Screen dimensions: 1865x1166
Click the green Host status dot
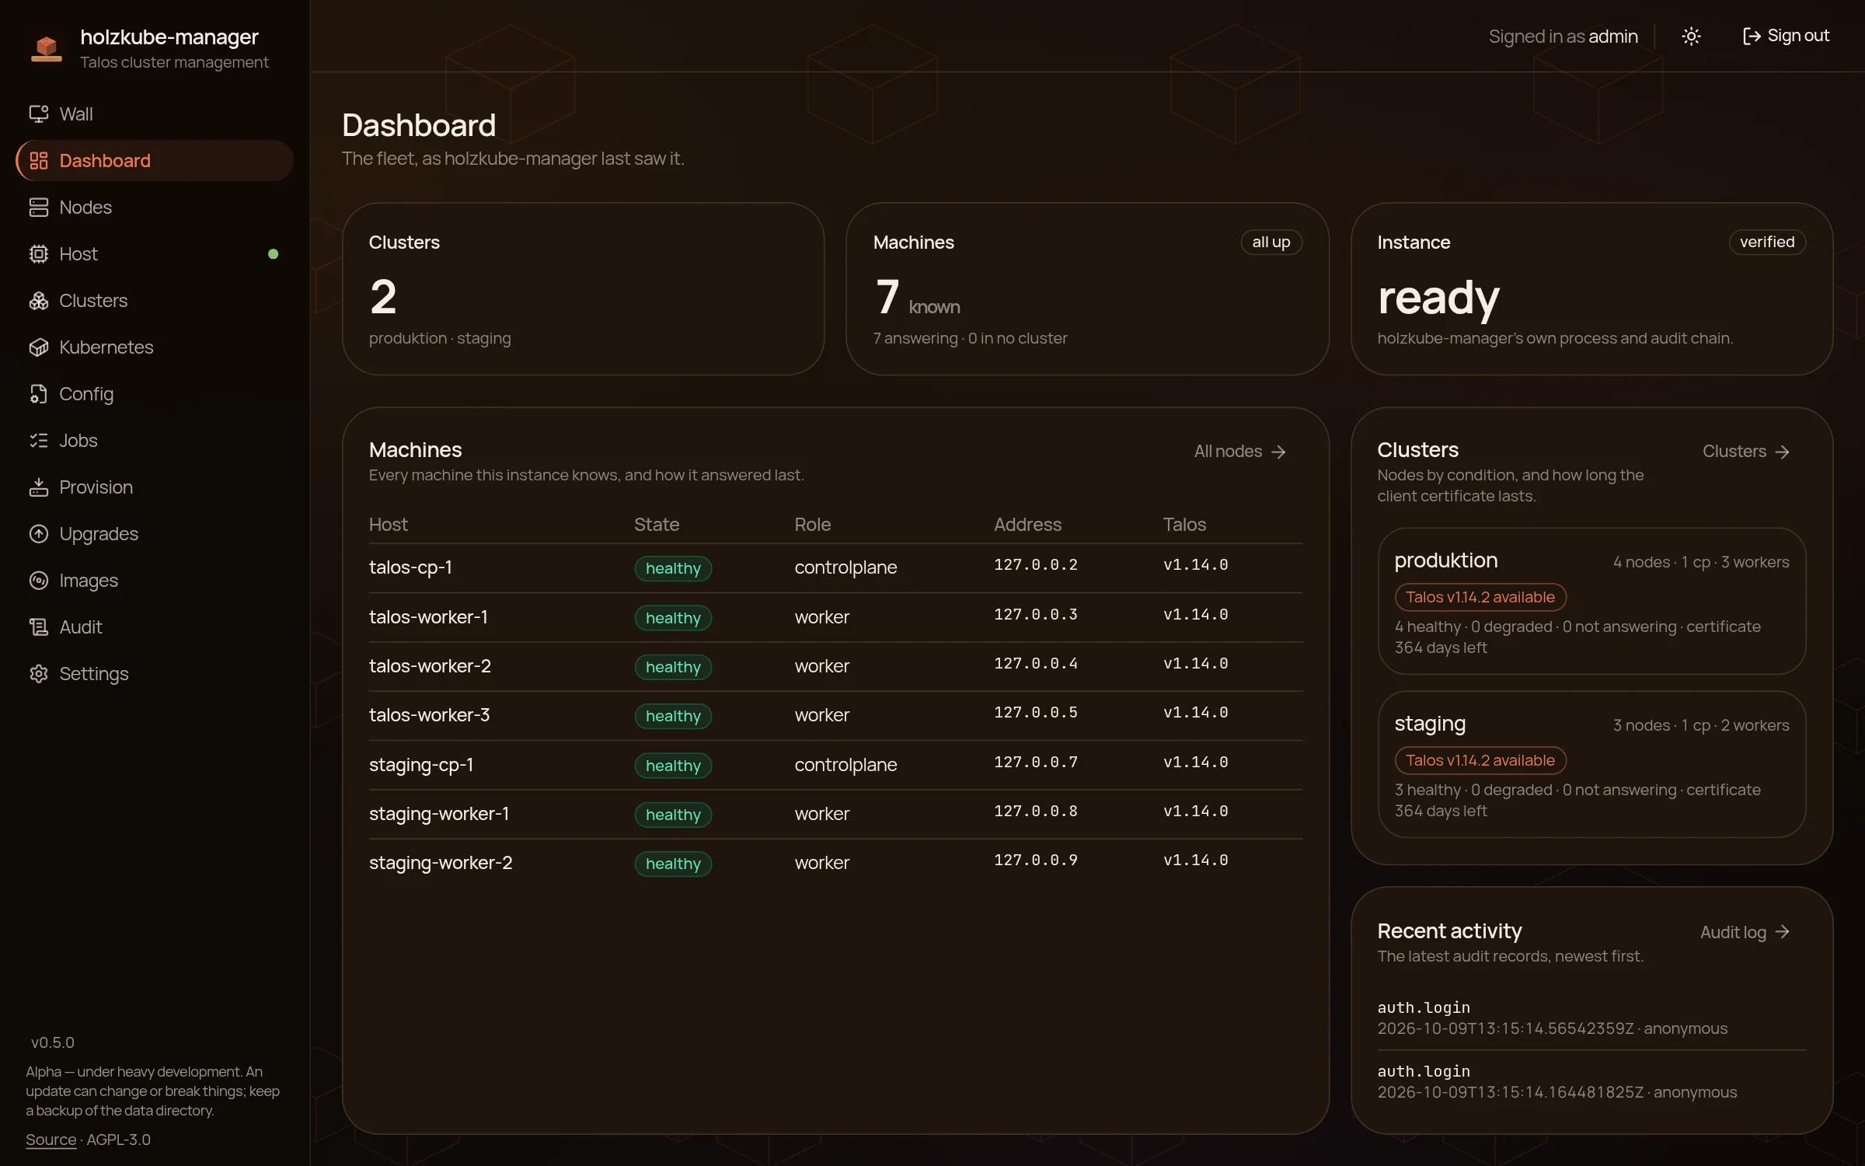click(x=273, y=254)
